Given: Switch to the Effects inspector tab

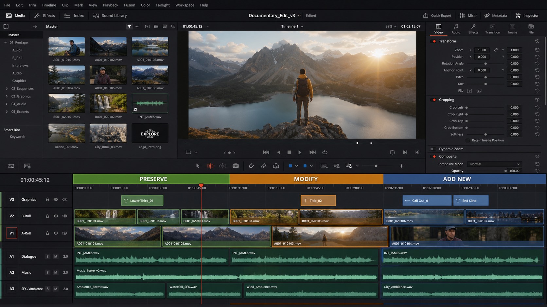Looking at the screenshot, I should (x=473, y=29).
